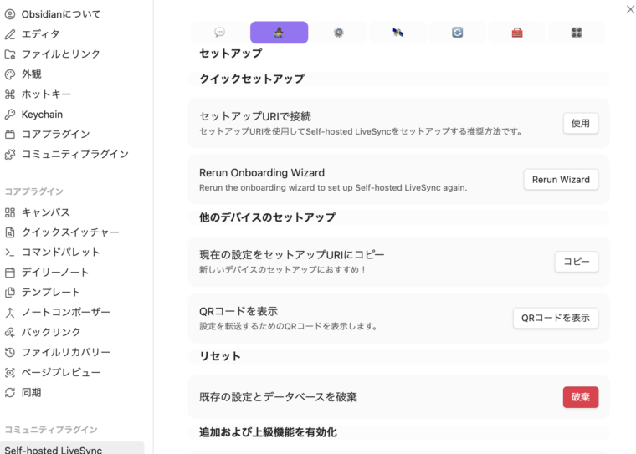Click the コマンドパレット terminal icon
This screenshot has height=454, width=636.
coord(10,253)
